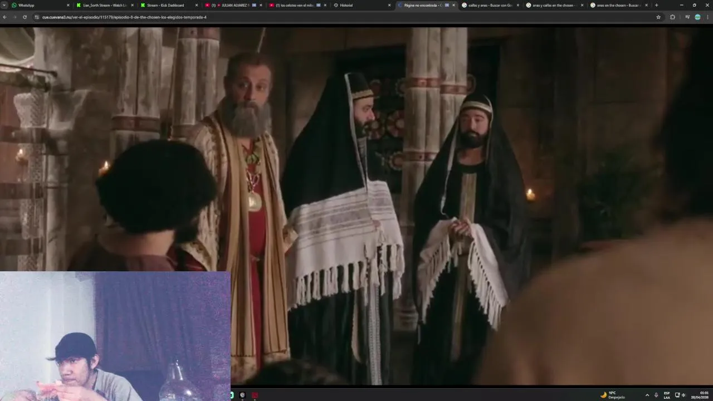The image size is (713, 401).
Task: Open the Chrome profile avatar
Action: pyautogui.click(x=697, y=17)
